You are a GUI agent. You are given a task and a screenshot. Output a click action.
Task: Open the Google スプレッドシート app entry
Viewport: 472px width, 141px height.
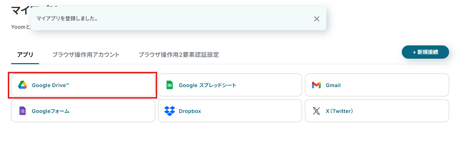[207, 85]
